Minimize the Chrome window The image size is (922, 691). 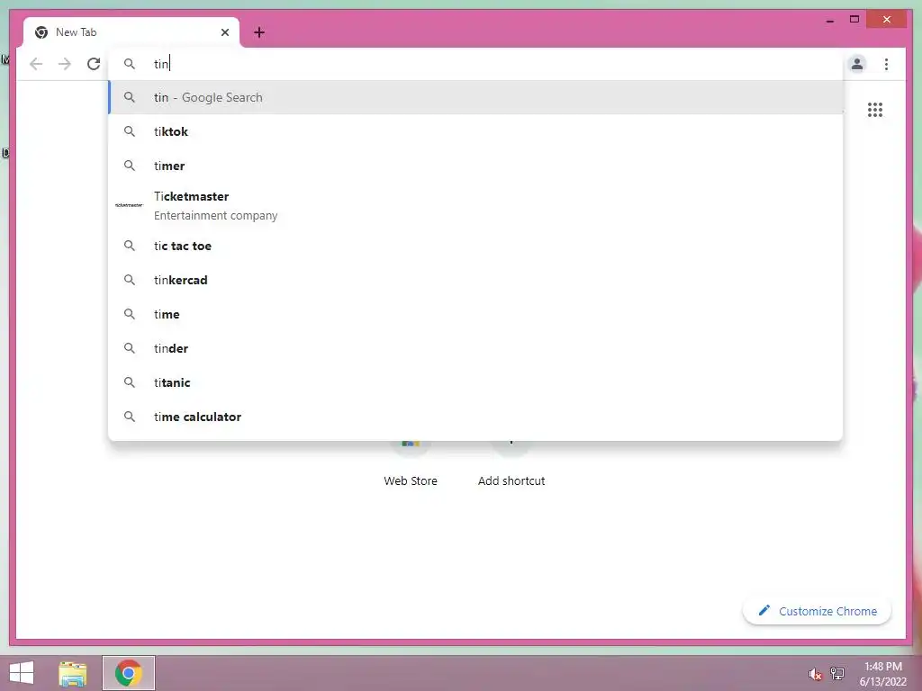tap(829, 20)
